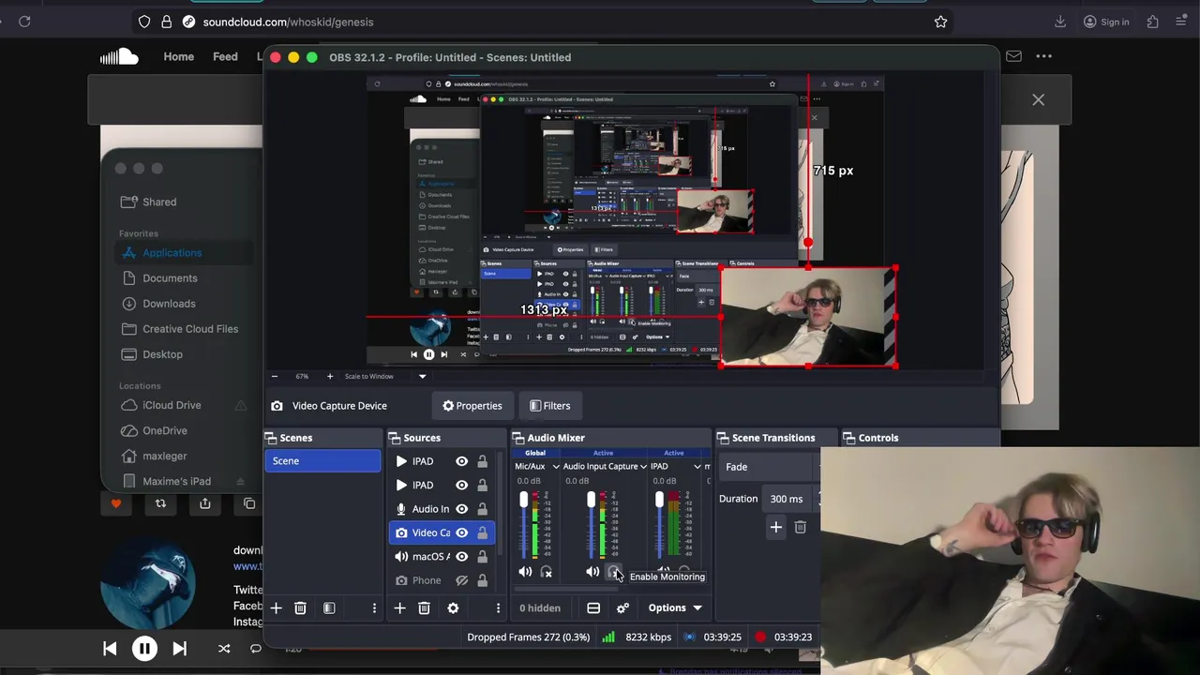This screenshot has width=1200, height=675.
Task: Add a new scene with plus icon
Action: (276, 608)
